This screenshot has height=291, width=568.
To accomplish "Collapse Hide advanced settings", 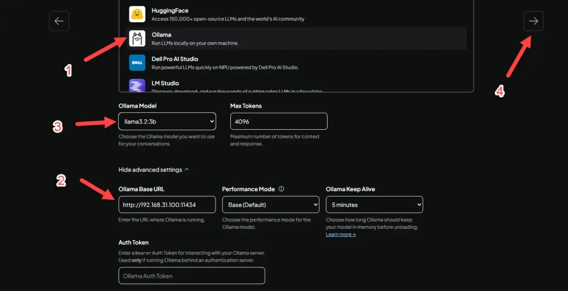I will tap(154, 170).
